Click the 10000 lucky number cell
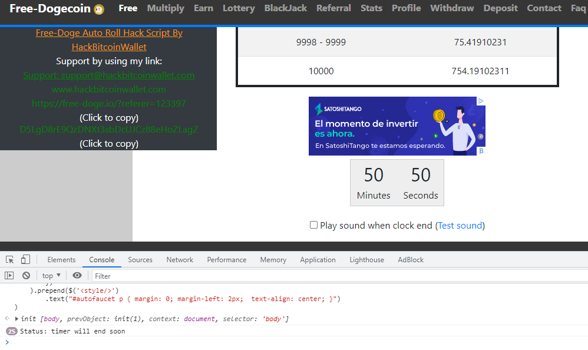Viewport: 588px width, 350px height. (x=321, y=71)
